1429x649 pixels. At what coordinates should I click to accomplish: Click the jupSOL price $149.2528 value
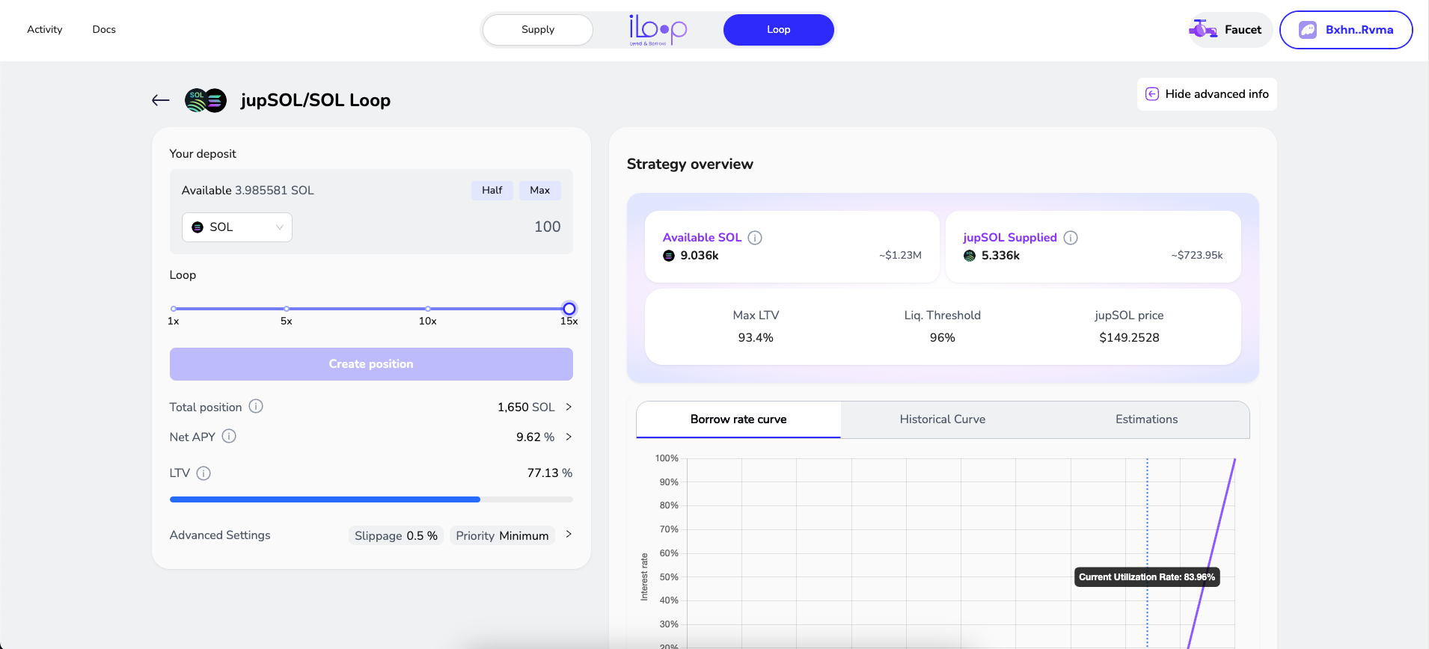tap(1129, 338)
